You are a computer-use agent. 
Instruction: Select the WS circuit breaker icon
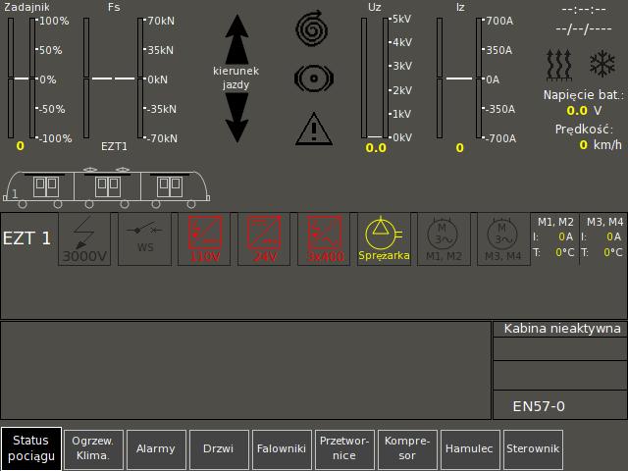(x=145, y=239)
